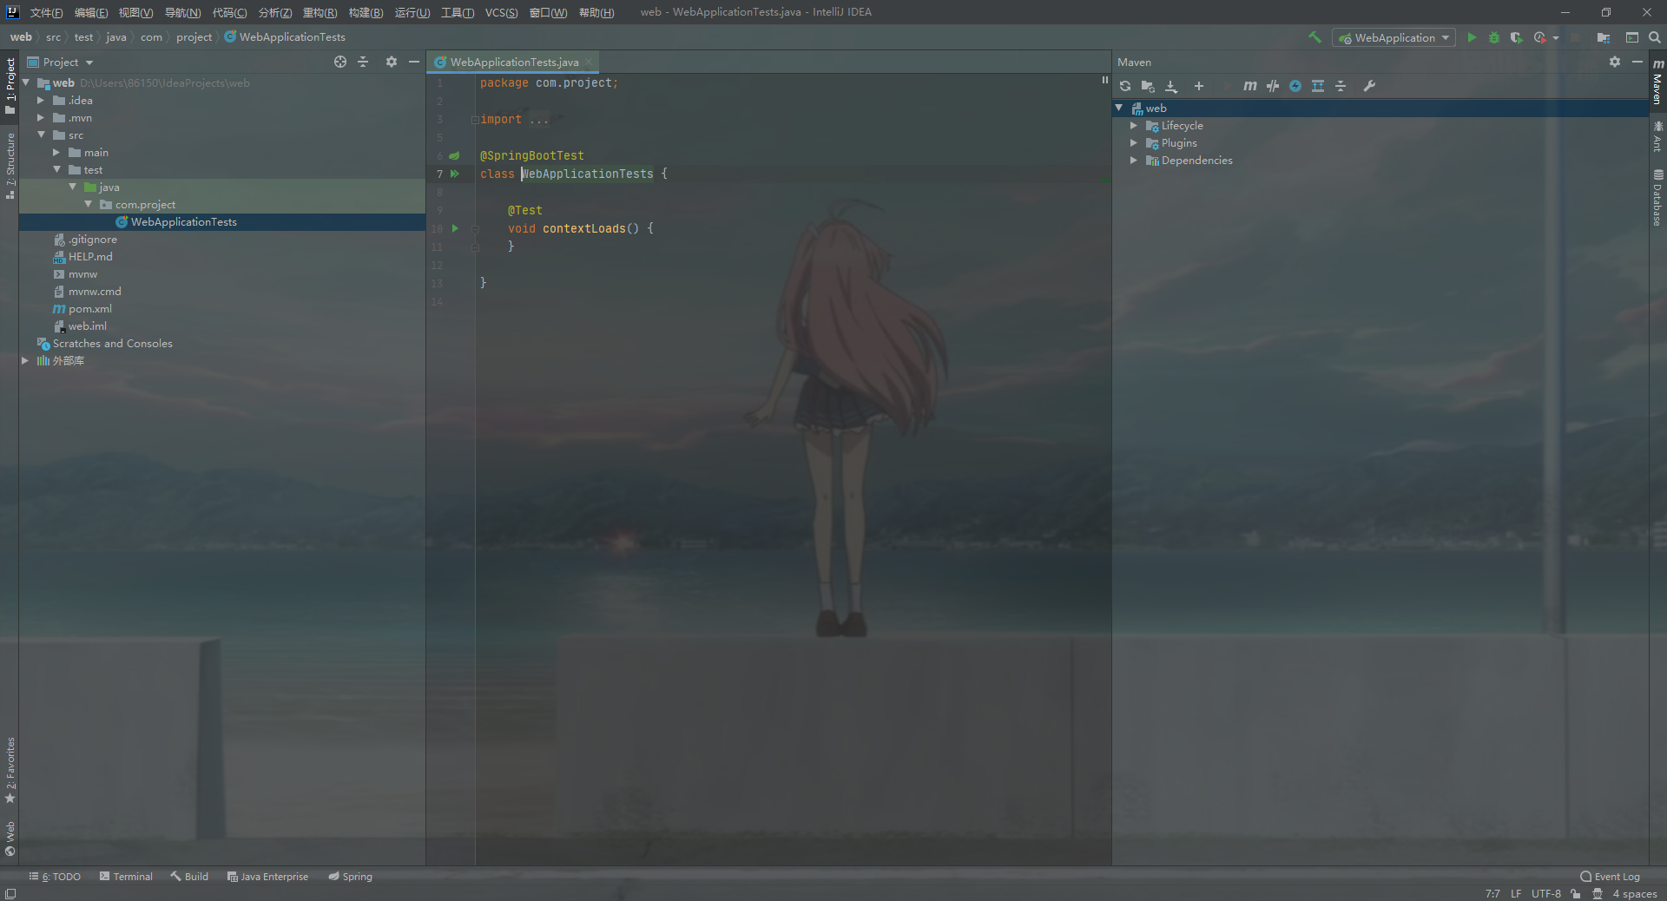
Task: Open the Build tool window
Action: pos(189,877)
